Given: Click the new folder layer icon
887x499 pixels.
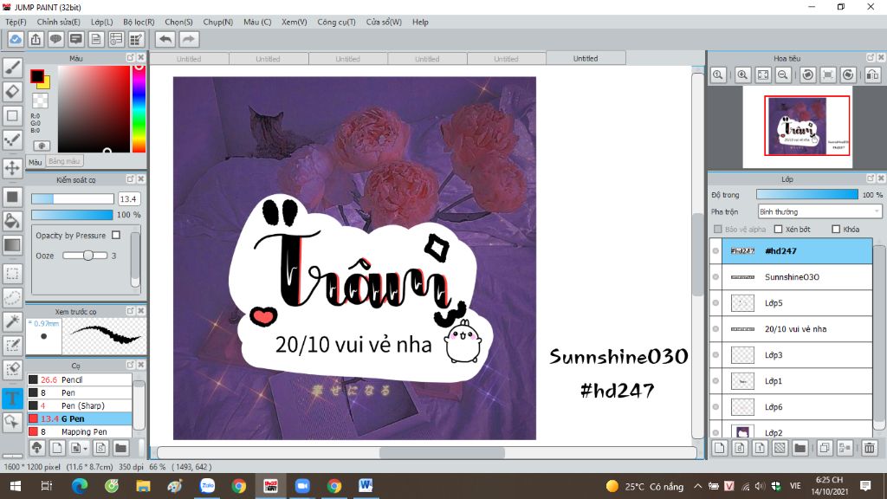Looking at the screenshot, I should pyautogui.click(x=800, y=448).
